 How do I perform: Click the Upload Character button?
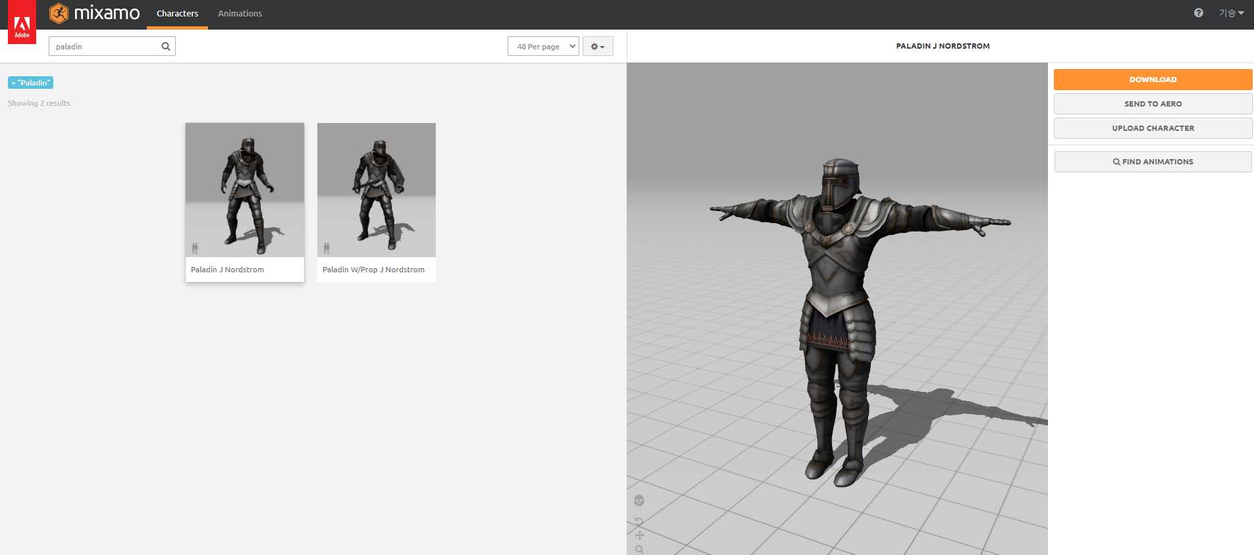coord(1153,128)
